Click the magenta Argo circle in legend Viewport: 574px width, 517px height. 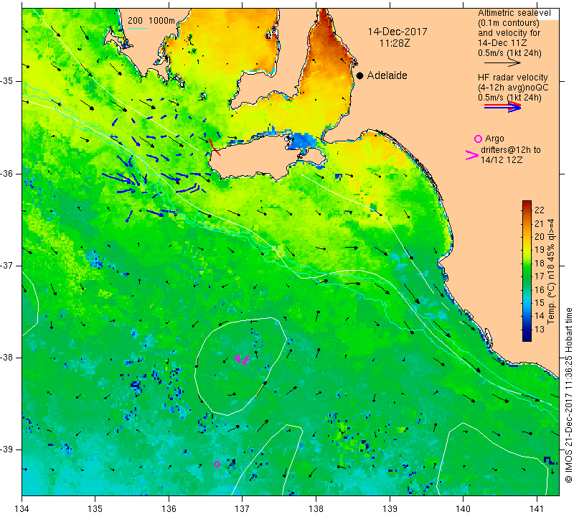pos(478,139)
